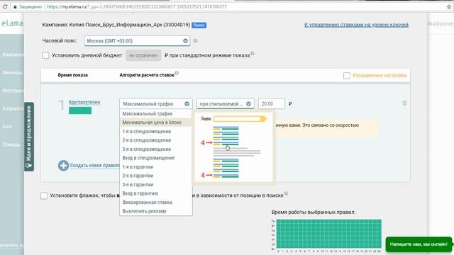Click the 'Время показа' column header
This screenshot has height=255, width=454.
[72, 75]
